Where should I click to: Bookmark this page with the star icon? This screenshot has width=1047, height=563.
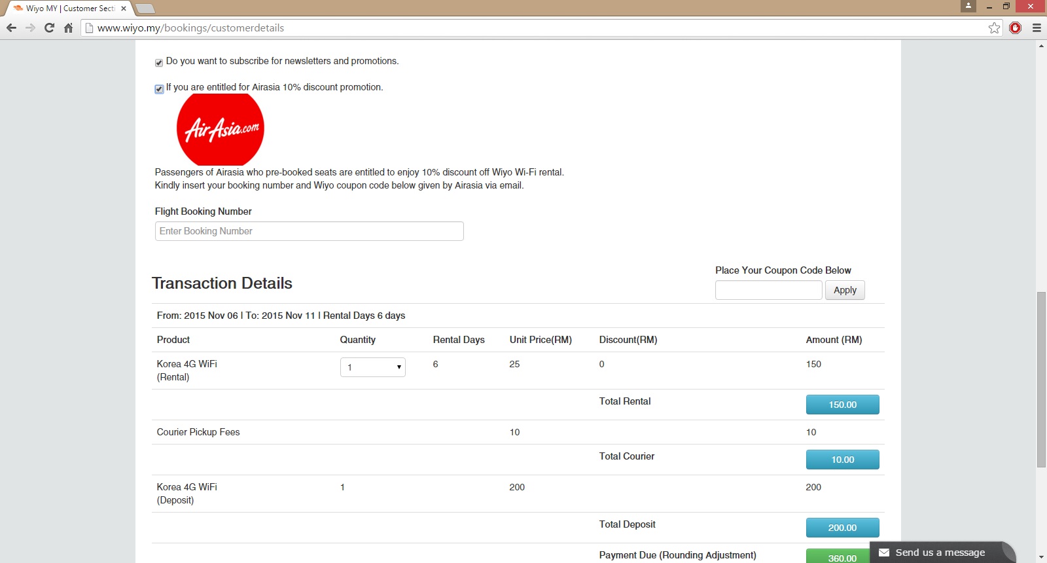coord(995,28)
